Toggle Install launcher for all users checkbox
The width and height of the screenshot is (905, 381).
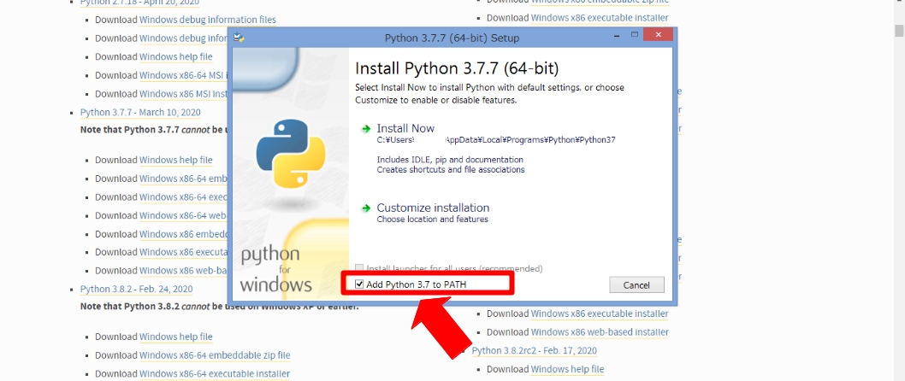click(x=359, y=268)
